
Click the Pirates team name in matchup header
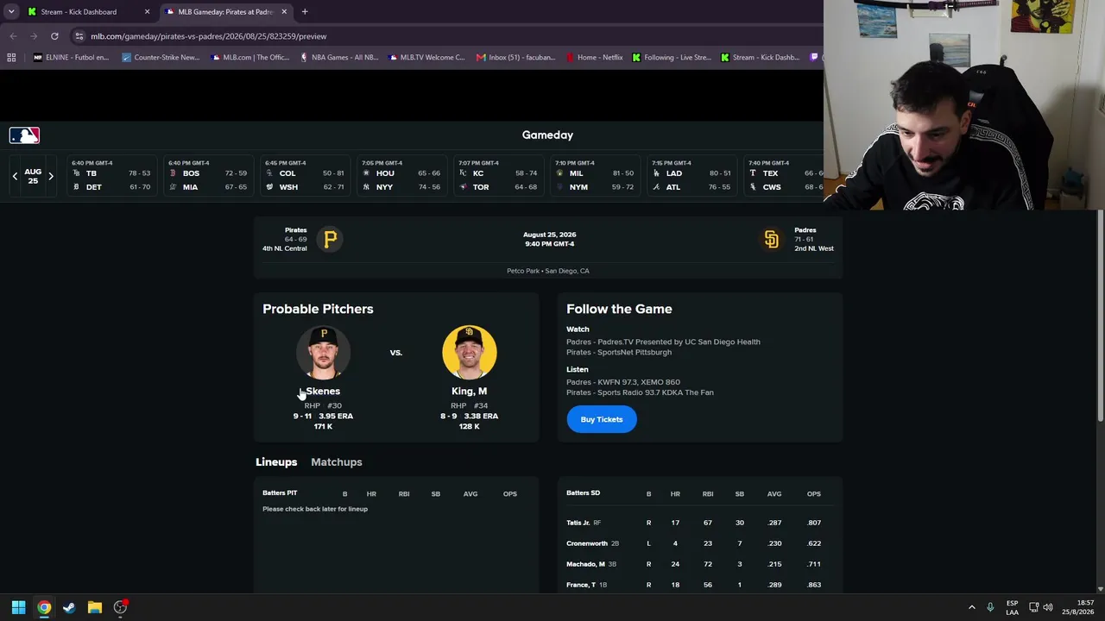click(x=296, y=230)
